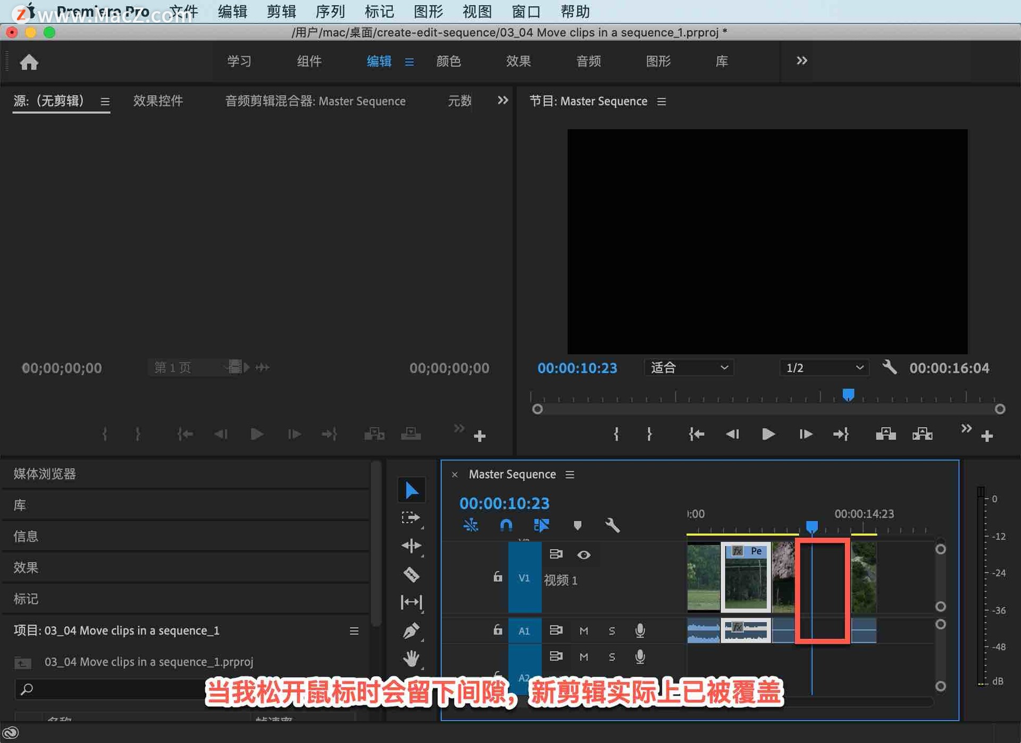Toggle snap in timeline magnet icon
1021x743 pixels.
[x=506, y=525]
